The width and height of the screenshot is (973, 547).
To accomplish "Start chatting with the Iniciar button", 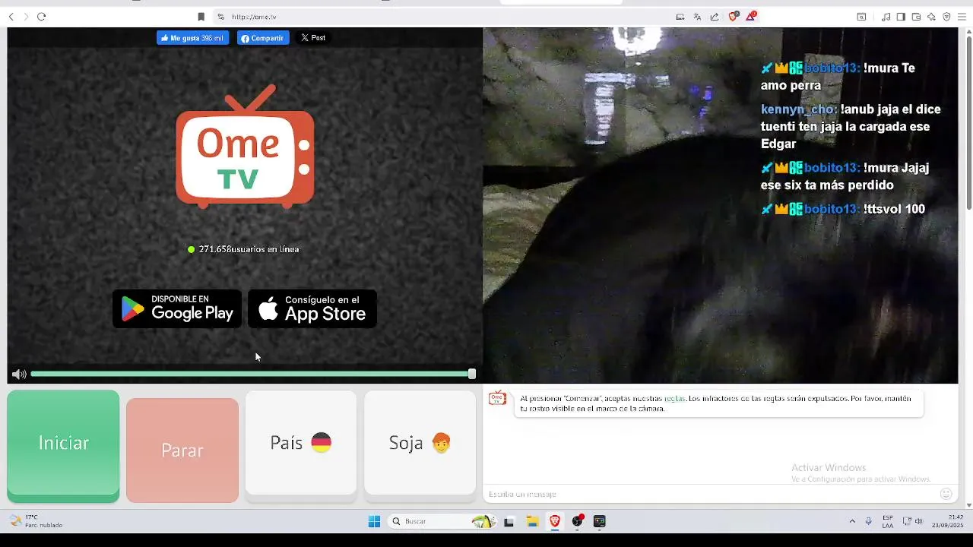I will point(63,446).
